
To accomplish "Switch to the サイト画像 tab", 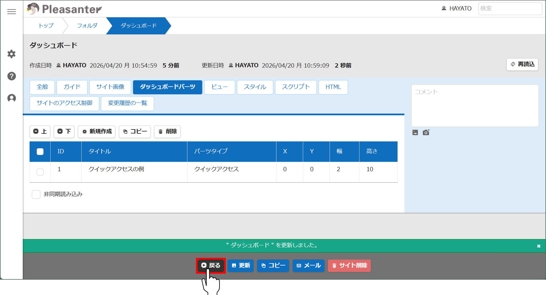I will (x=110, y=87).
